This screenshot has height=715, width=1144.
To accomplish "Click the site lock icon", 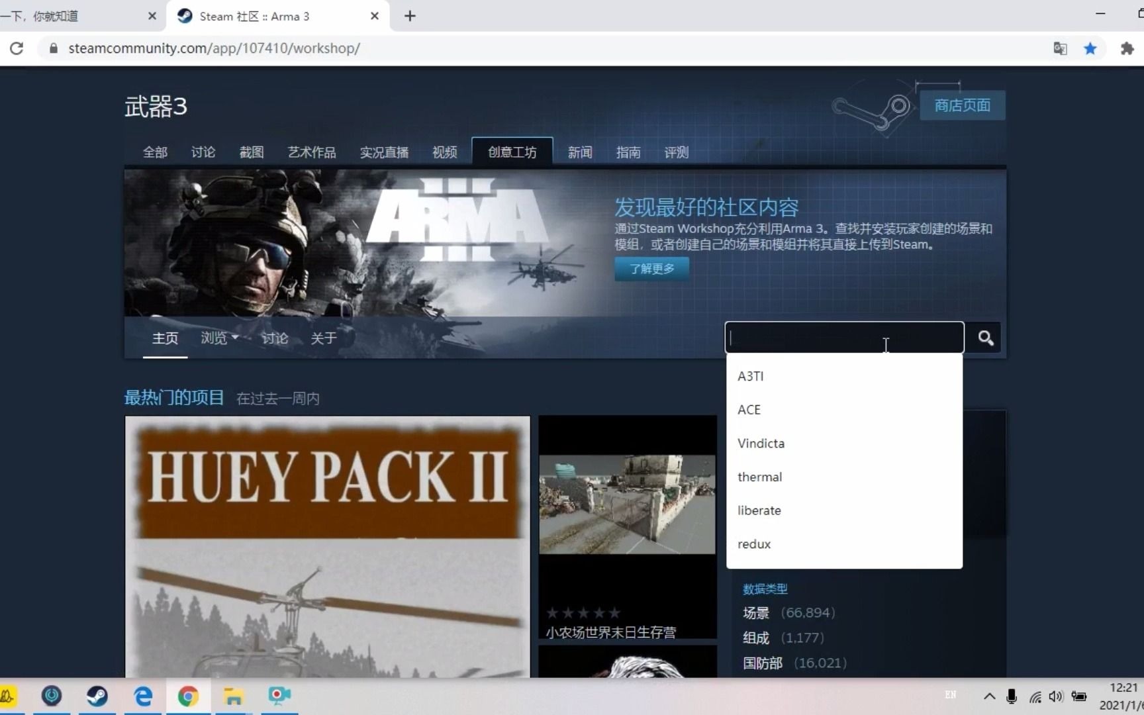I will 54,48.
